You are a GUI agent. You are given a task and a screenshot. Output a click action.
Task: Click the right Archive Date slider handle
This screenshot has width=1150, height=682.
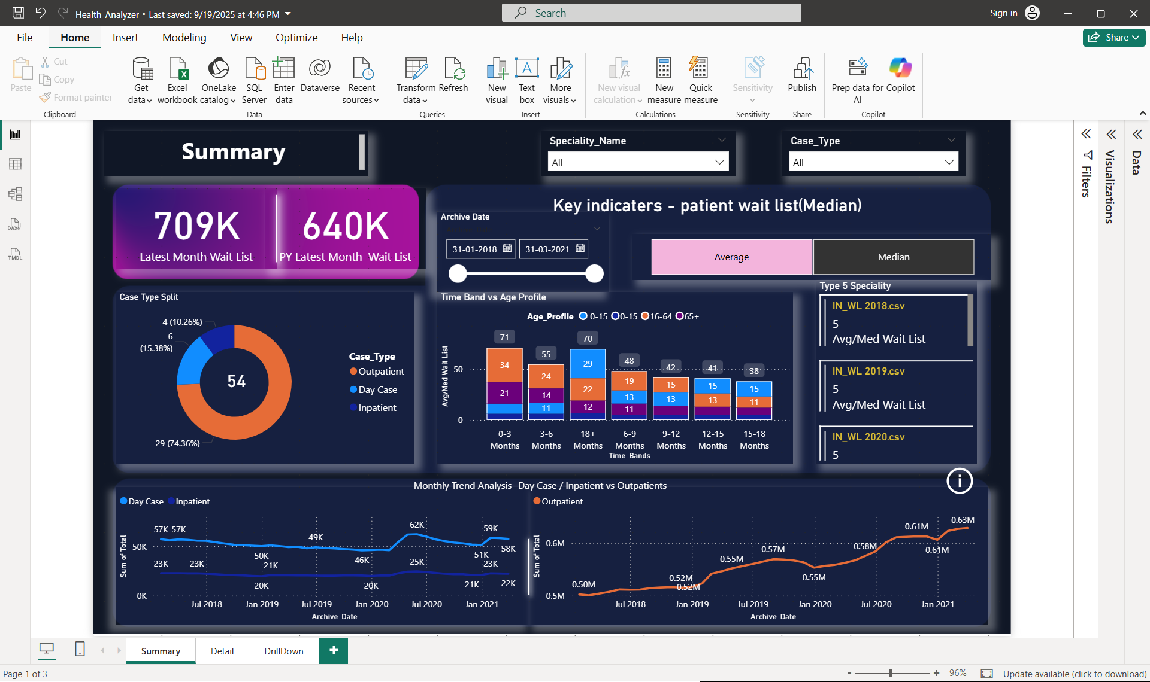click(594, 273)
